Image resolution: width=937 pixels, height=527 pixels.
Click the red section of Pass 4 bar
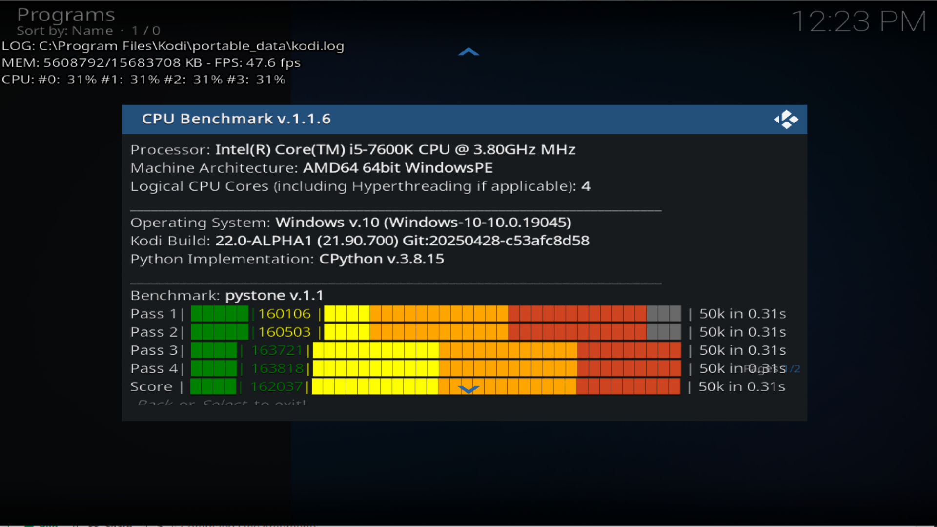629,368
